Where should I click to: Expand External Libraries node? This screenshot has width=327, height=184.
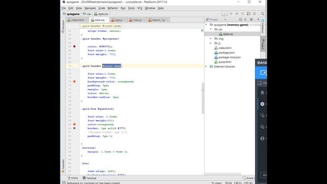tap(206, 66)
